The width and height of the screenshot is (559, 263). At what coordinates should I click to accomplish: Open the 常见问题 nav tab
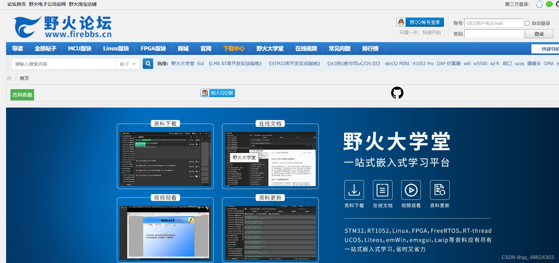tap(339, 49)
